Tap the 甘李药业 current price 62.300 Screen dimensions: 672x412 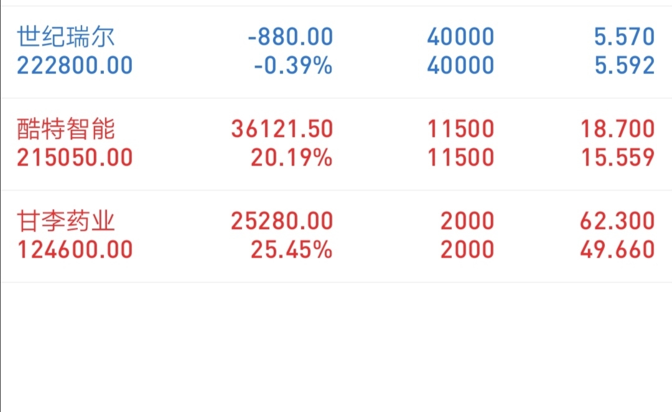(x=618, y=221)
